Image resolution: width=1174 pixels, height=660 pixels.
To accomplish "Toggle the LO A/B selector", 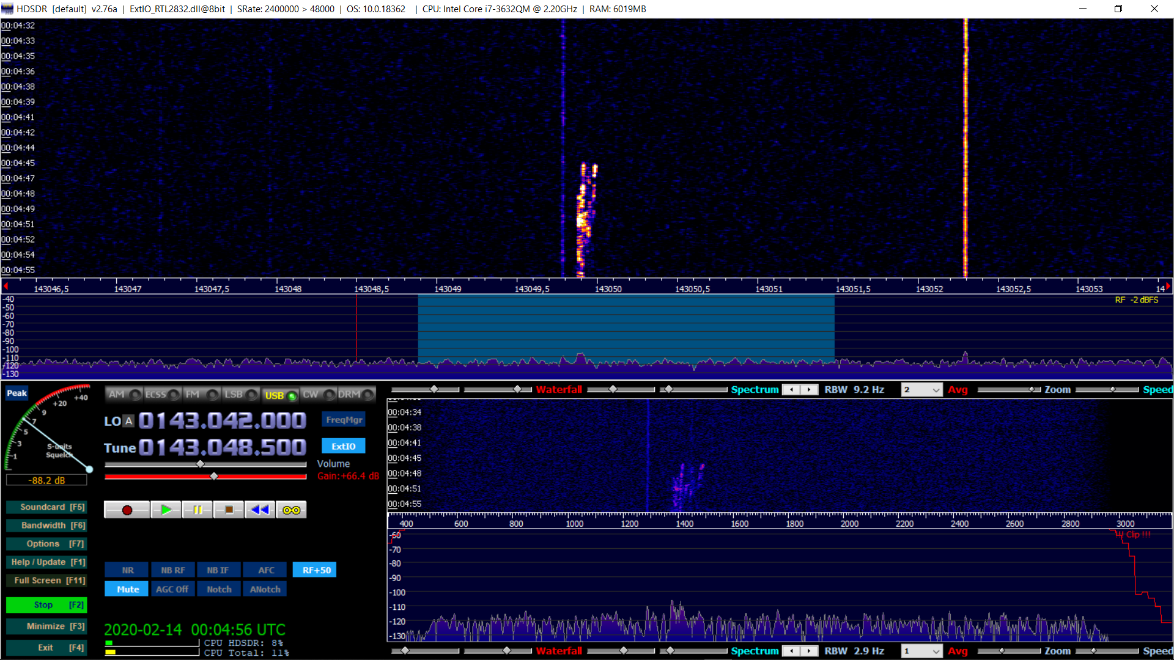I will coord(128,421).
